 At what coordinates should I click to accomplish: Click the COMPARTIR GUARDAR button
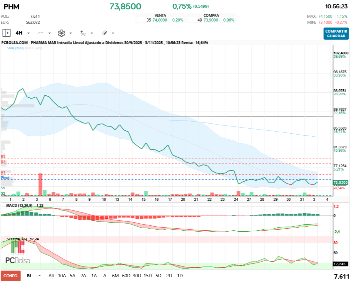pos(336,34)
